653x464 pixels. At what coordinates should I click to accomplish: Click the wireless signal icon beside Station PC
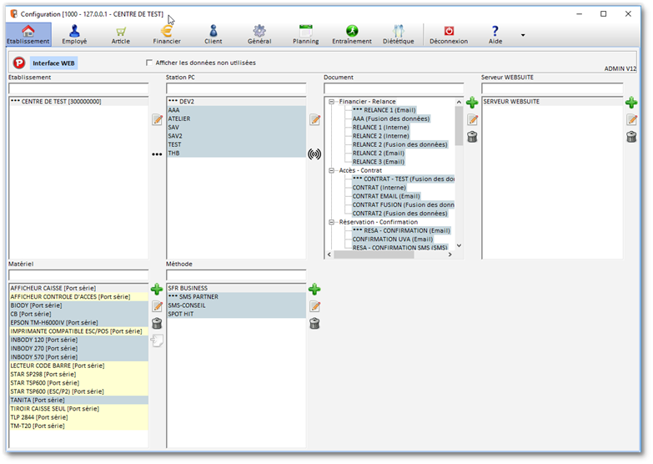click(314, 154)
